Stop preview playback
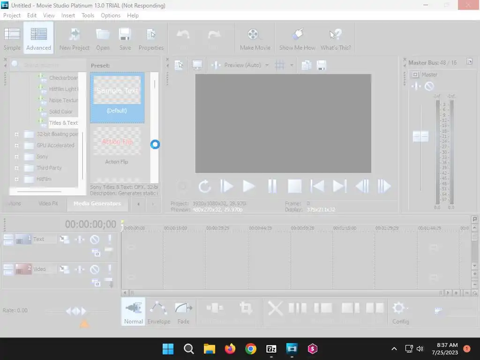The image size is (480, 360). (295, 186)
